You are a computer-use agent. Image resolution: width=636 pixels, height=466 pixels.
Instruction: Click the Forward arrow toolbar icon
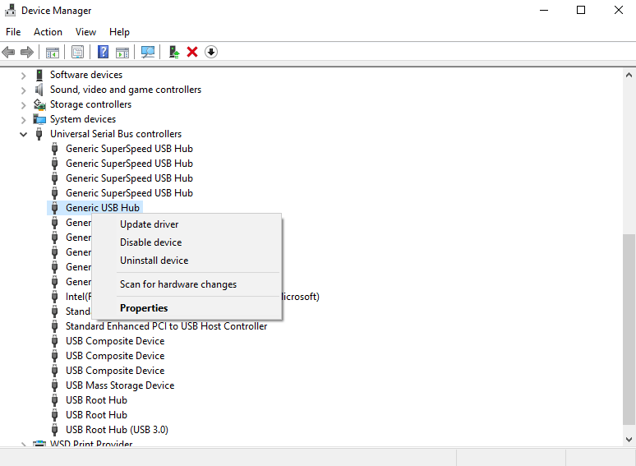click(x=27, y=52)
